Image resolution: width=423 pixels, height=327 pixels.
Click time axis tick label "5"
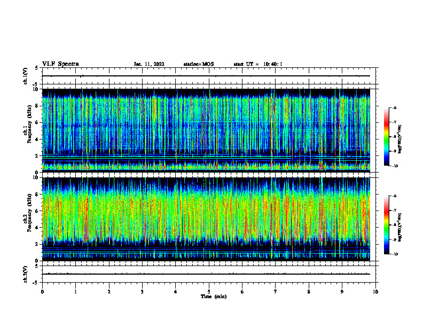click(x=209, y=292)
